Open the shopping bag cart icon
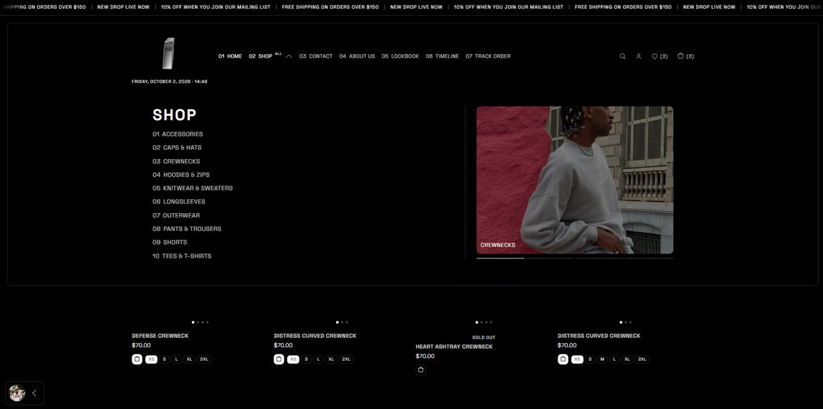 tap(681, 56)
